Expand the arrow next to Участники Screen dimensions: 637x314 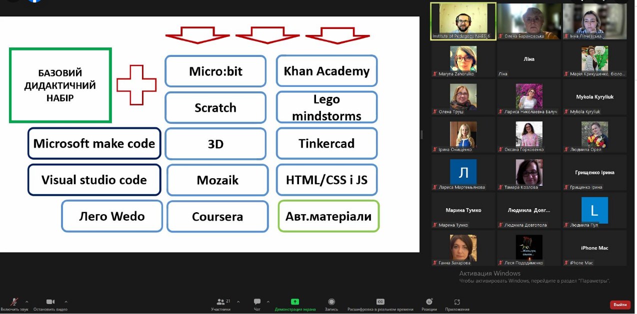click(x=238, y=302)
